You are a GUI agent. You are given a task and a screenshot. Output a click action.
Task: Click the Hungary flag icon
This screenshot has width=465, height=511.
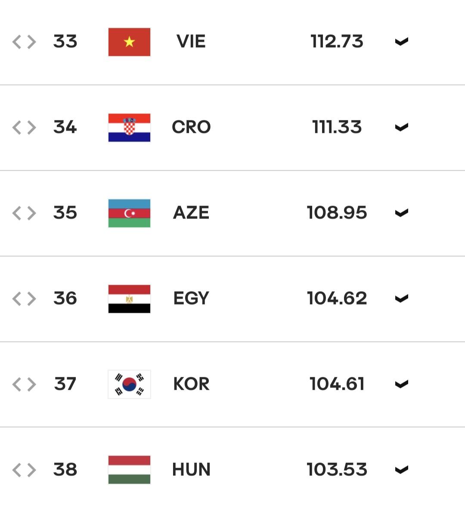click(x=129, y=469)
